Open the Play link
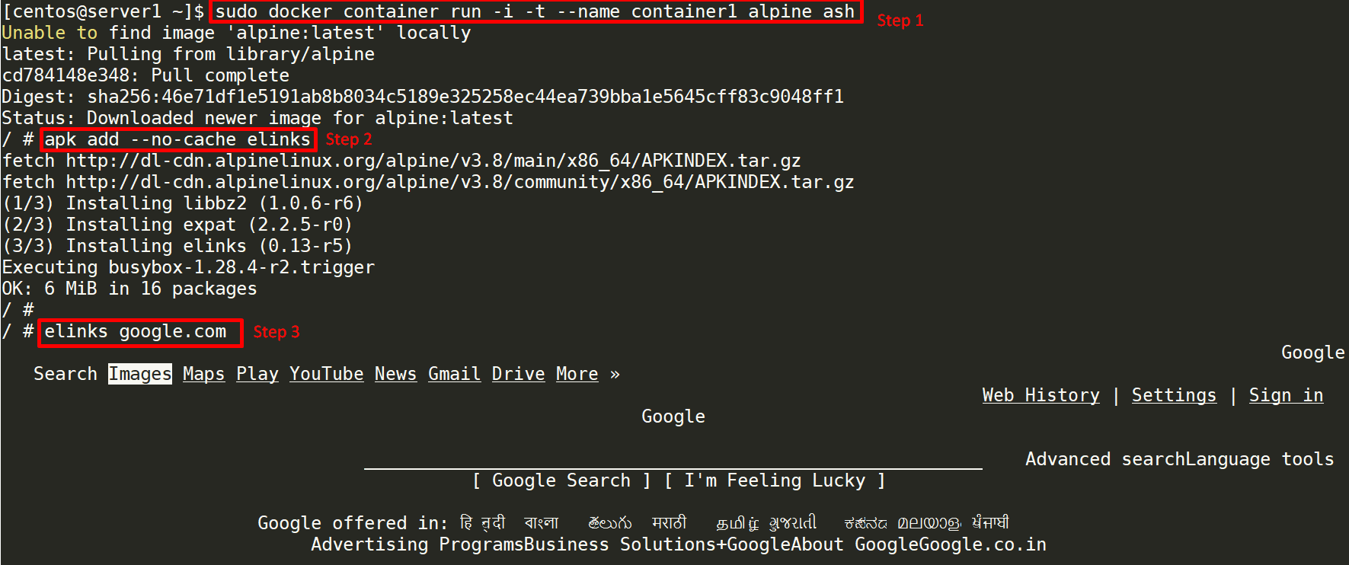 point(257,374)
